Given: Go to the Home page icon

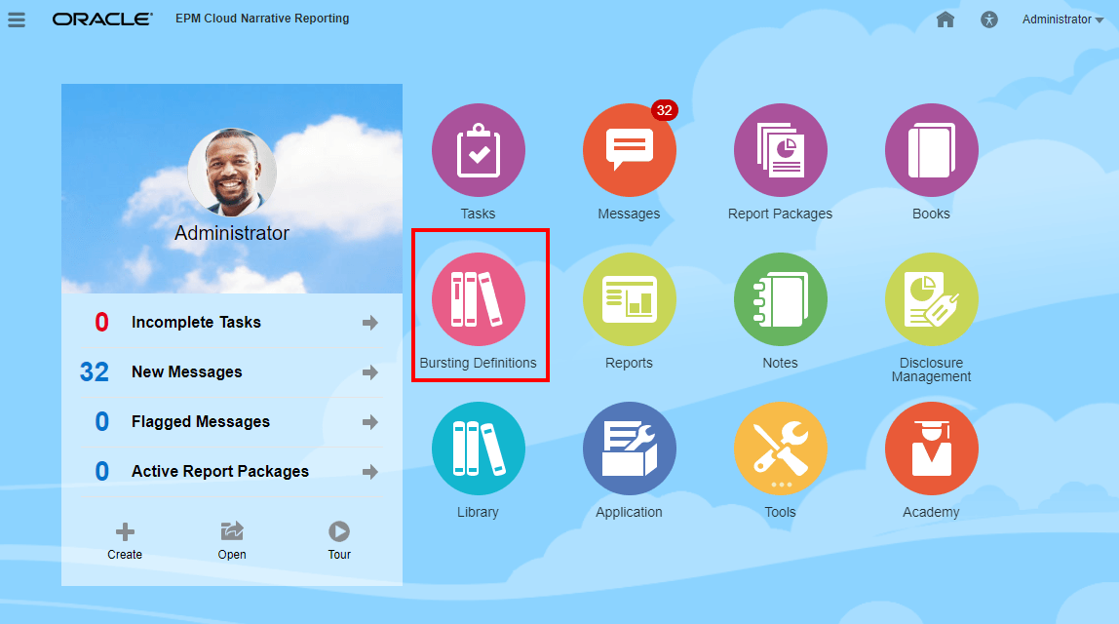Looking at the screenshot, I should pos(945,19).
